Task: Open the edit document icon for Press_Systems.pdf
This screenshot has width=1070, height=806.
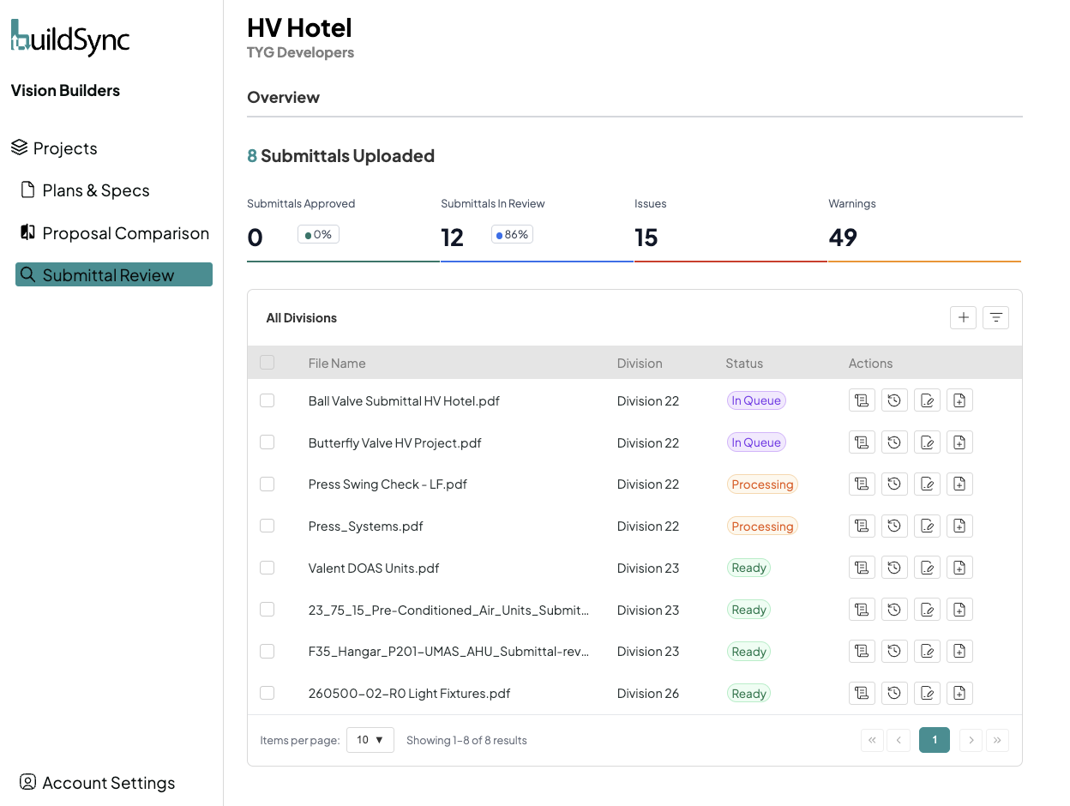Action: pyautogui.click(x=927, y=526)
